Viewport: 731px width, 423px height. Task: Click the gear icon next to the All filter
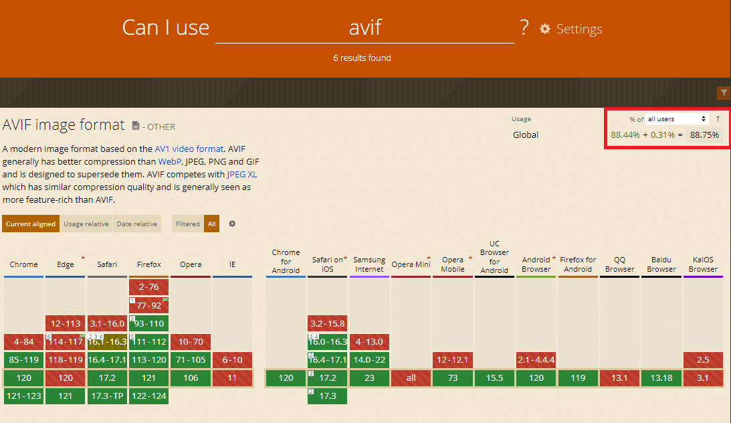click(231, 224)
